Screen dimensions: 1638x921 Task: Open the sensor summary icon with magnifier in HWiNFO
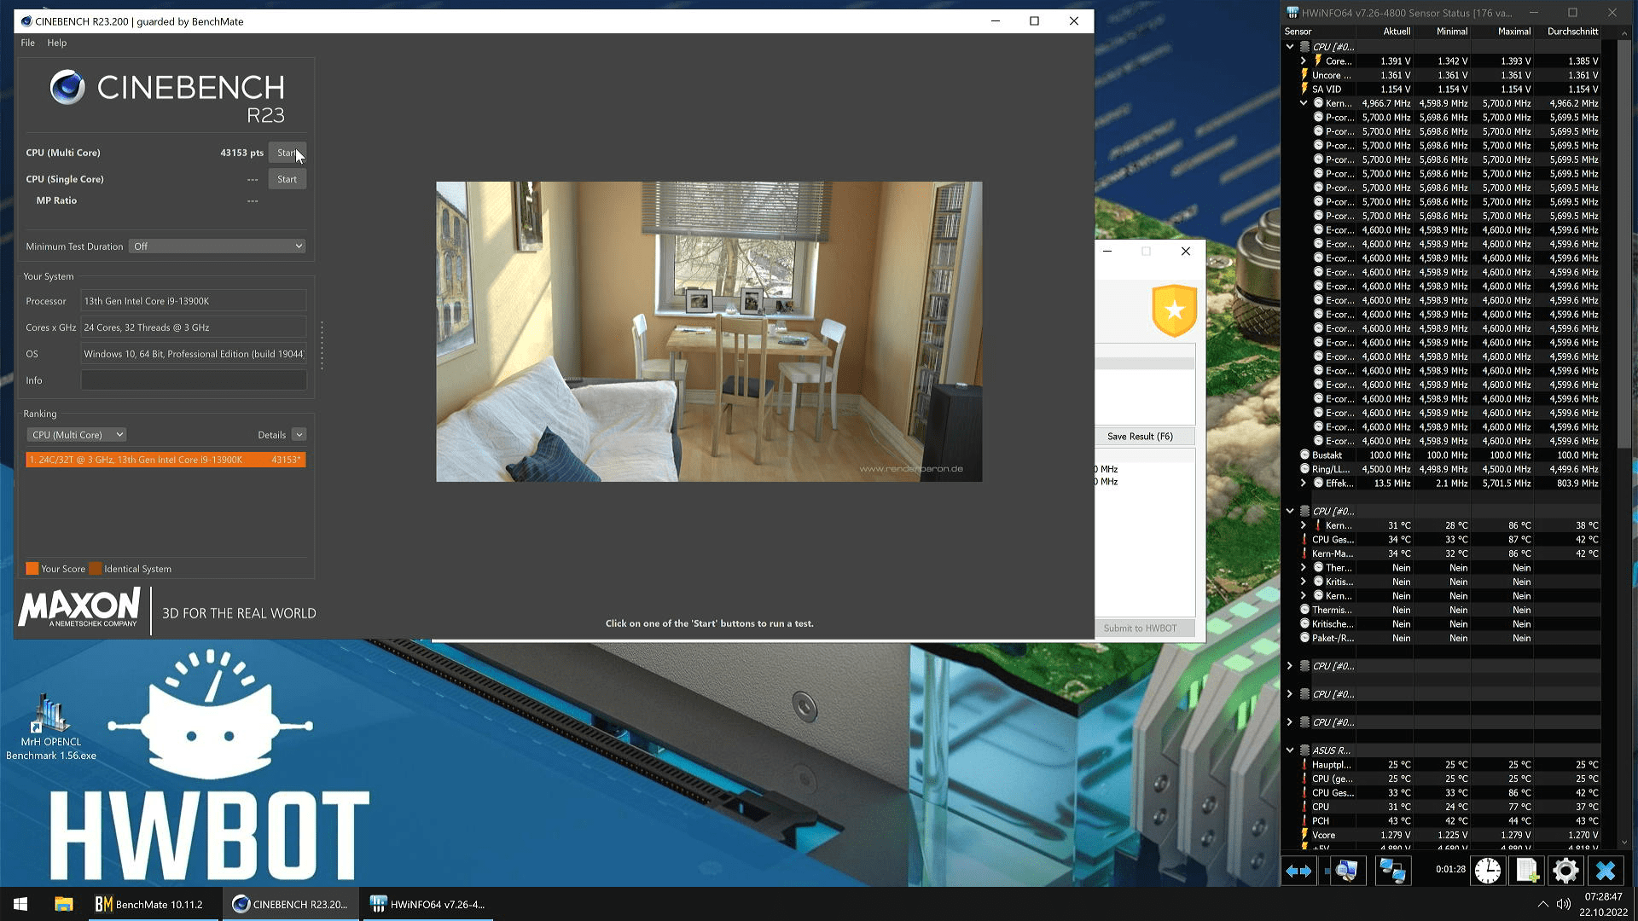click(x=1346, y=871)
